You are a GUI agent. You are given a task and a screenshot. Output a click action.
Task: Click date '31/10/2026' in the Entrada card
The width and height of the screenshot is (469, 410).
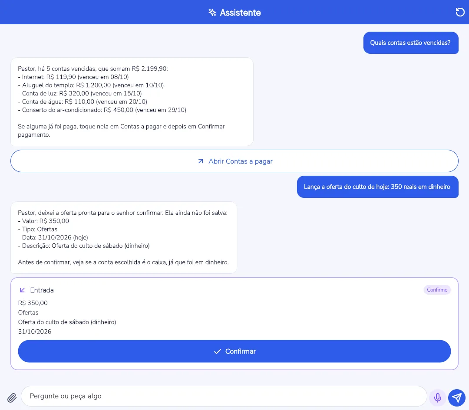[35, 332]
